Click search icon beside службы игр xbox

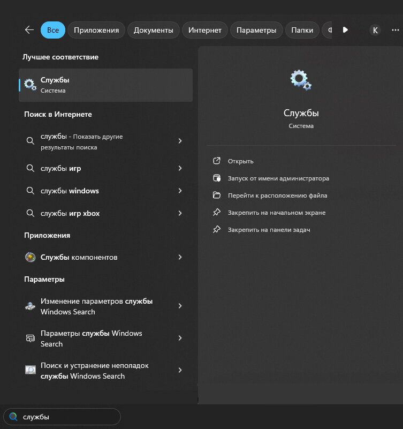(31, 213)
